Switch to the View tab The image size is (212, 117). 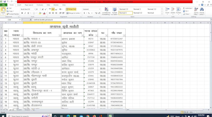64,5
